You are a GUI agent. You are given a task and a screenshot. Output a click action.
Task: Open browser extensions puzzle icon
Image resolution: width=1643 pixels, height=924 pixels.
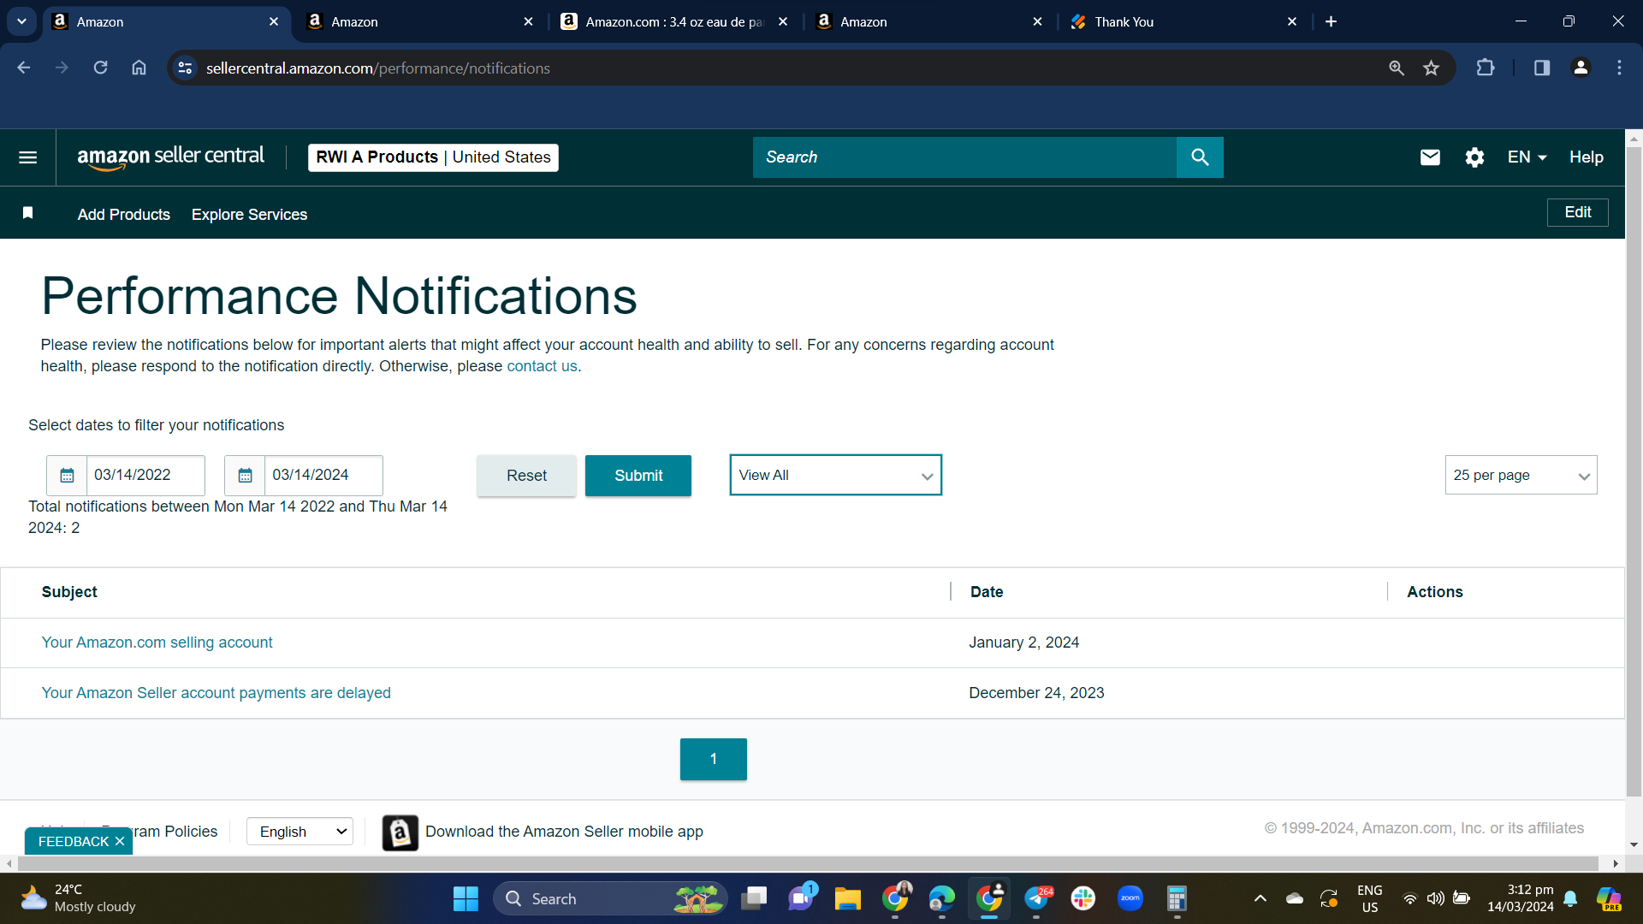pos(1486,68)
